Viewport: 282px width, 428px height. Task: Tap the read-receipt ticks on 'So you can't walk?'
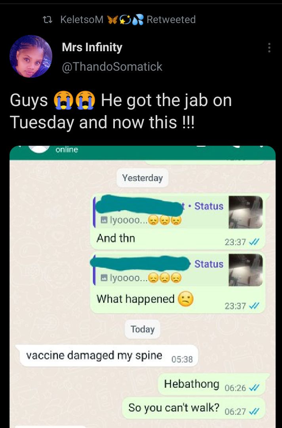tap(254, 411)
